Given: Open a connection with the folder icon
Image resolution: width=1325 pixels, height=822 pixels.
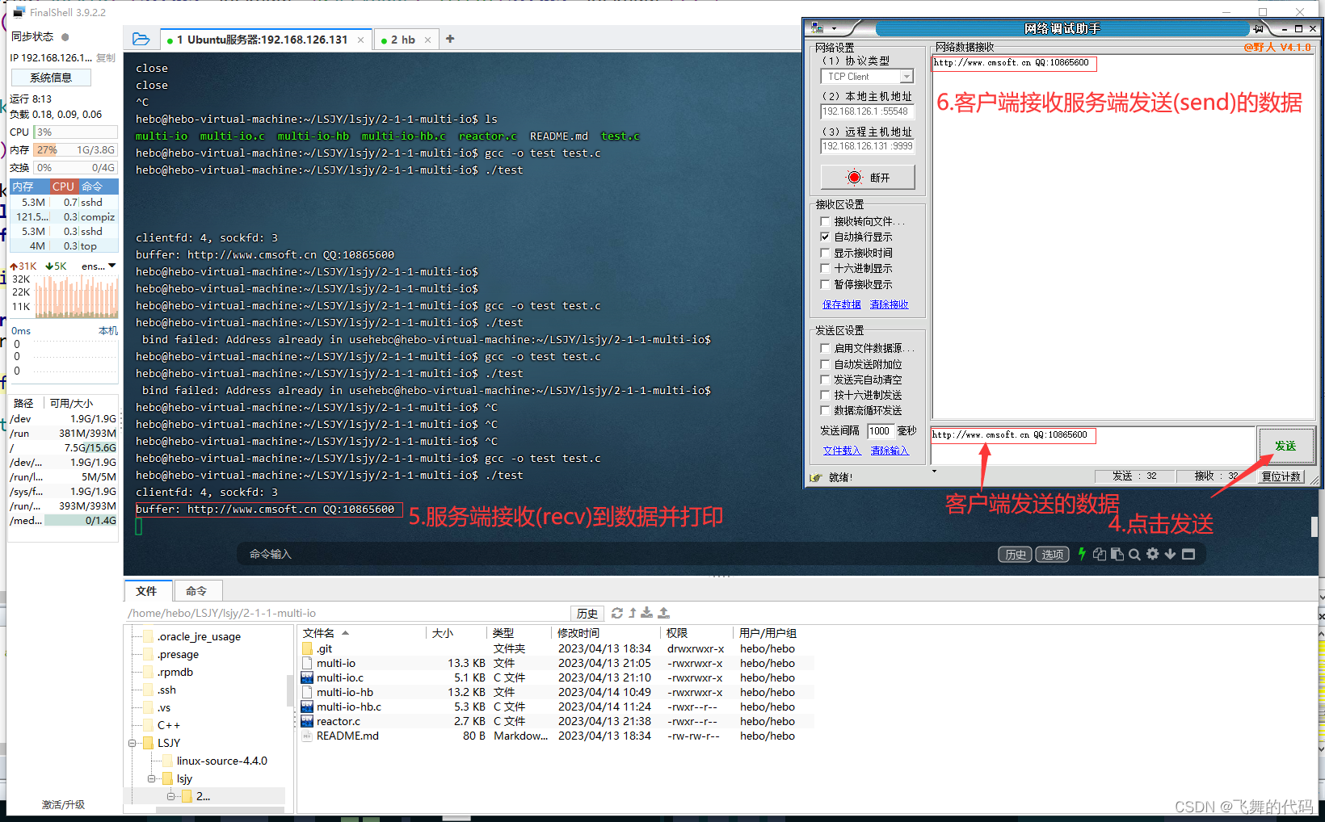Looking at the screenshot, I should 141,38.
